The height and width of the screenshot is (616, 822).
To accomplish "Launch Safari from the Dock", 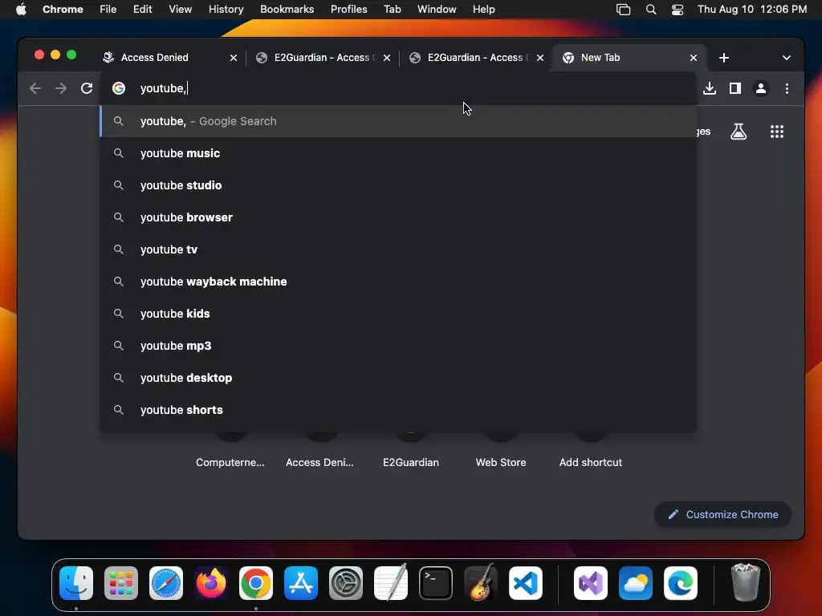I will pyautogui.click(x=166, y=583).
